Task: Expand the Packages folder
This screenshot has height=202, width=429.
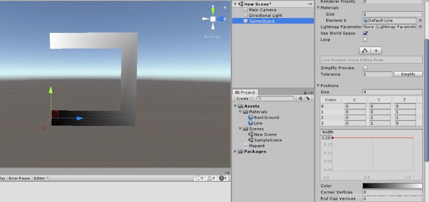Action: point(235,151)
